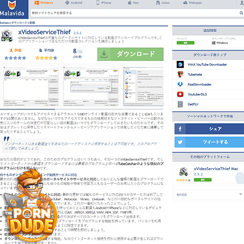244x244 pixels.
Task: Click the green ダウンロード button
Action: pos(130,54)
